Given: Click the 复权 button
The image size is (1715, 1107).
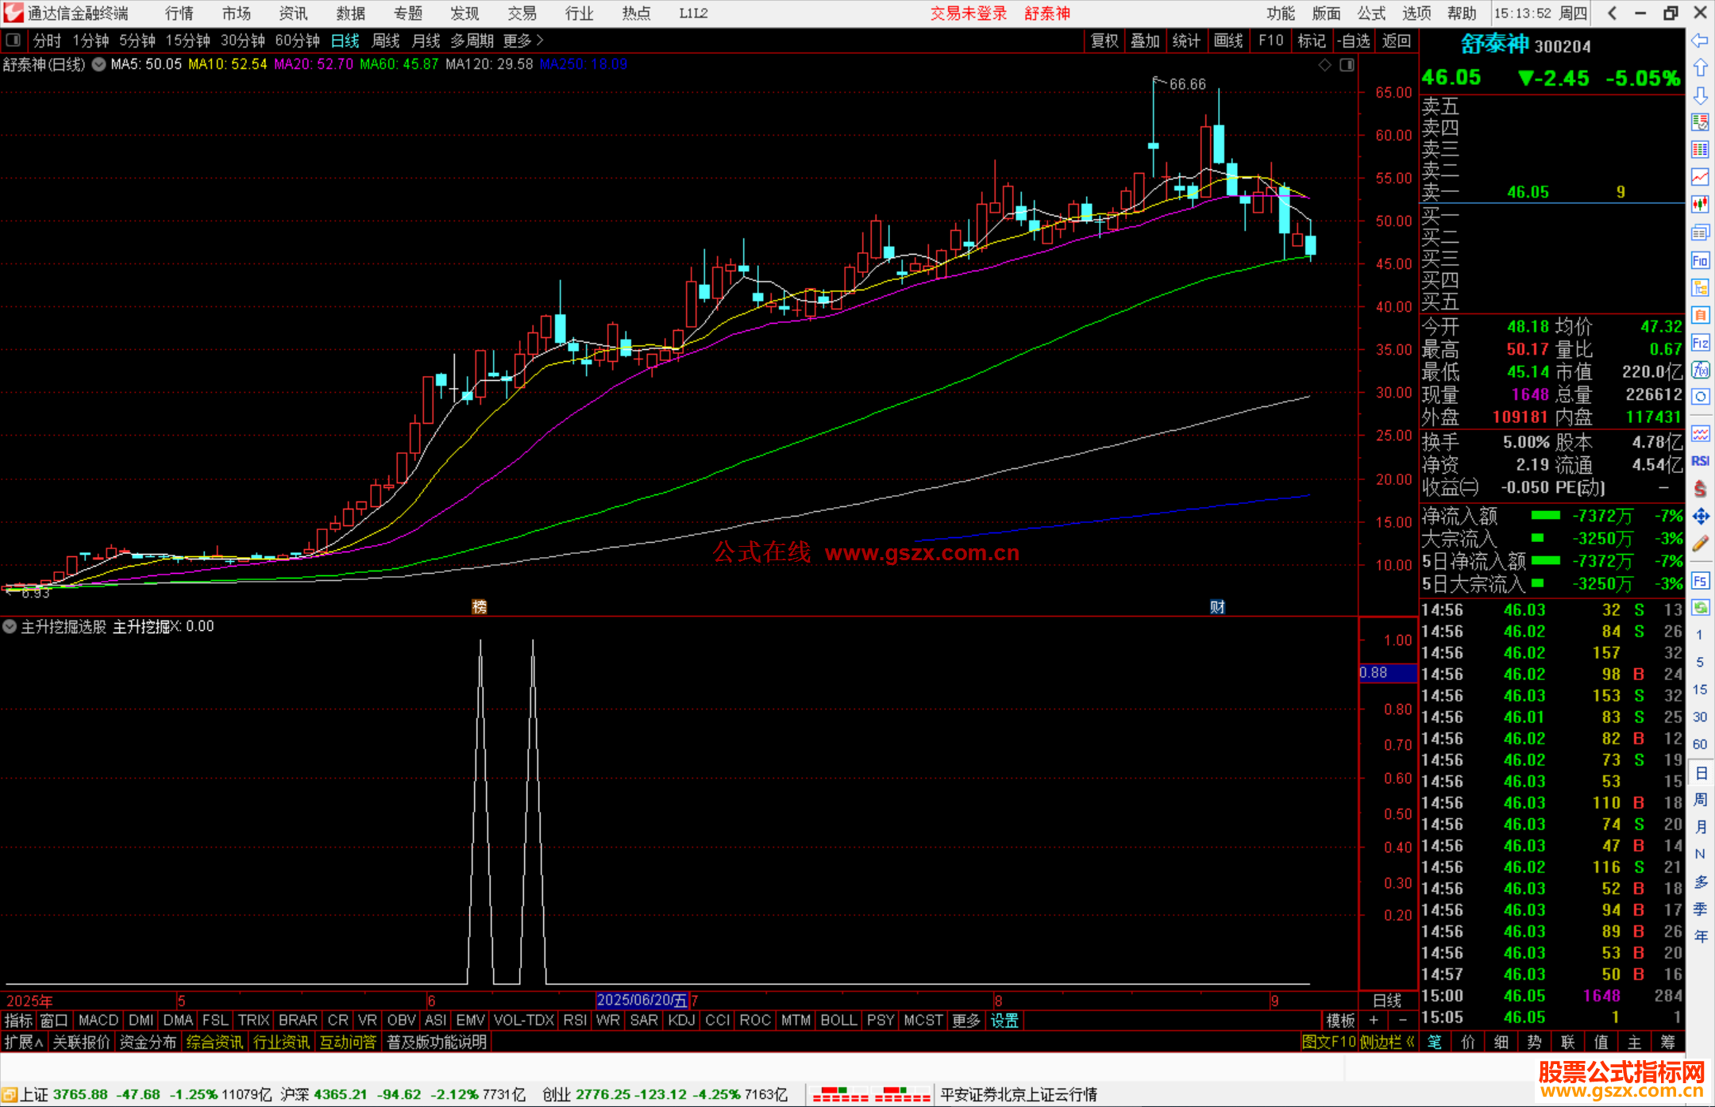Looking at the screenshot, I should (1104, 40).
